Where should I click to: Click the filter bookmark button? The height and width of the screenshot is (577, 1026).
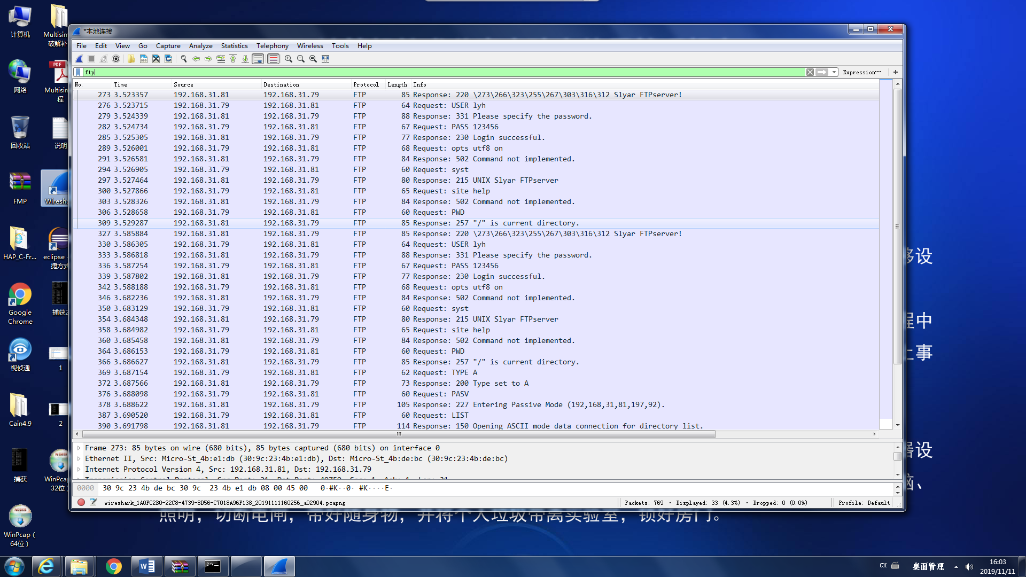tap(79, 72)
